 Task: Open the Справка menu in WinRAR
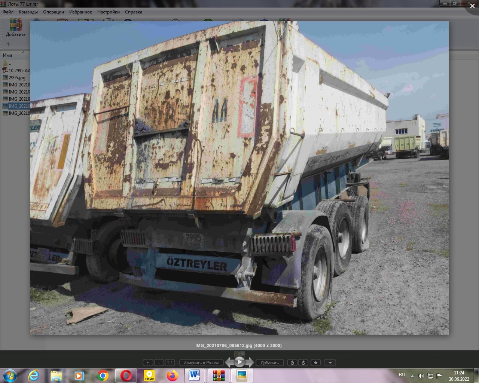click(x=134, y=12)
